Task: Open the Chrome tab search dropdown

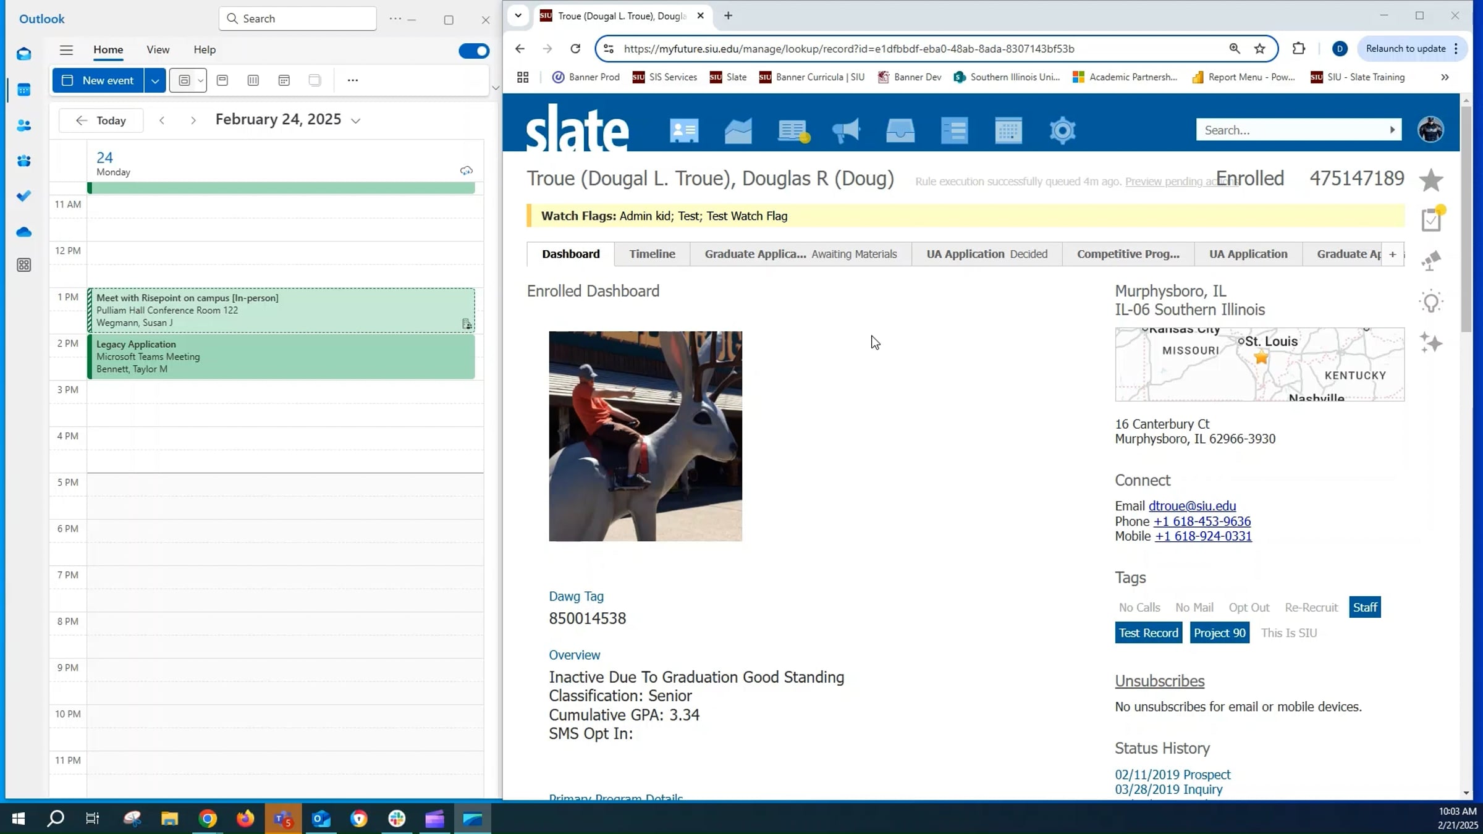Action: point(518,15)
